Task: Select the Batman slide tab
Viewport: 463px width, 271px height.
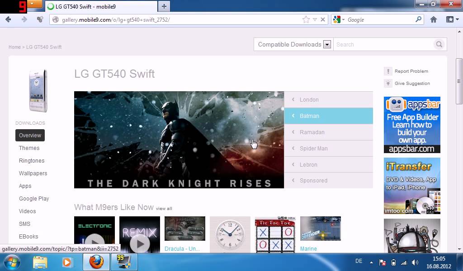Action: pyautogui.click(x=328, y=116)
